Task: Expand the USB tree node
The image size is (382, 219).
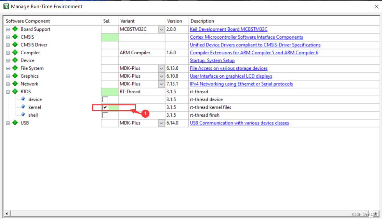Action: (8, 123)
